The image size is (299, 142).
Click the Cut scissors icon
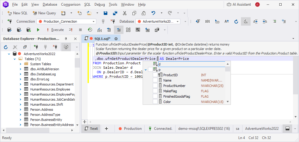(125, 13)
